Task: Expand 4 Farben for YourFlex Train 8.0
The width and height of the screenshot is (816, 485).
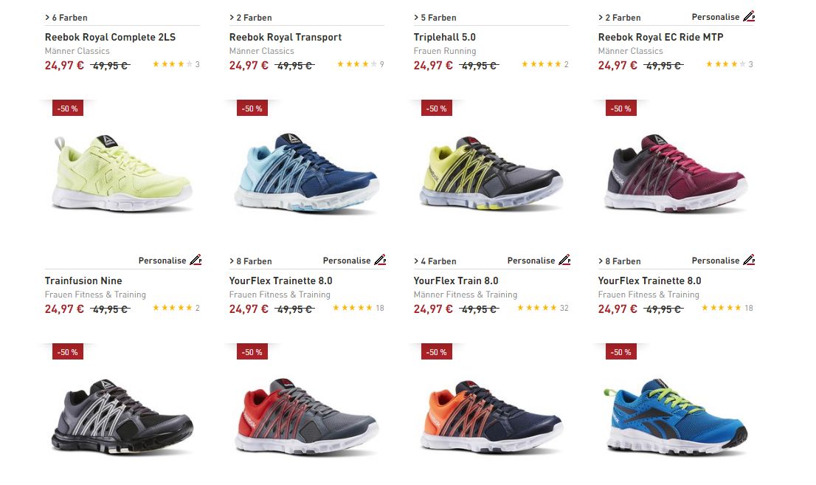Action: pos(435,261)
